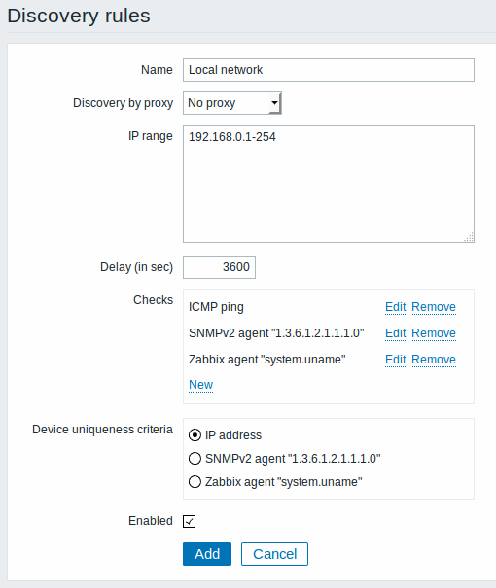Click the Add button
The image size is (496, 588).
tap(207, 554)
